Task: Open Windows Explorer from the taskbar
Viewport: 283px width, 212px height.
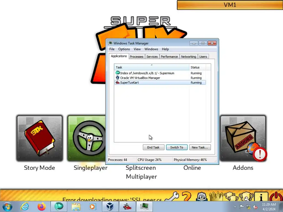Action: coord(76,206)
